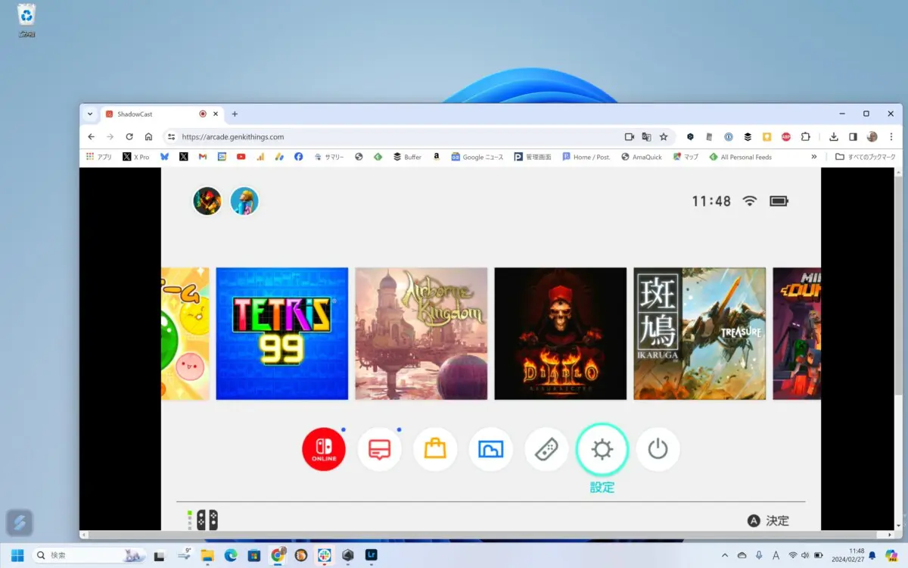Select the ShadowCast tab
Viewport: 908px width, 568px height.
click(161, 114)
